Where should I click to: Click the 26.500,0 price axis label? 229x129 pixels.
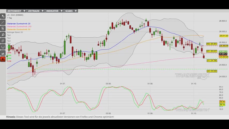coord(223,21)
